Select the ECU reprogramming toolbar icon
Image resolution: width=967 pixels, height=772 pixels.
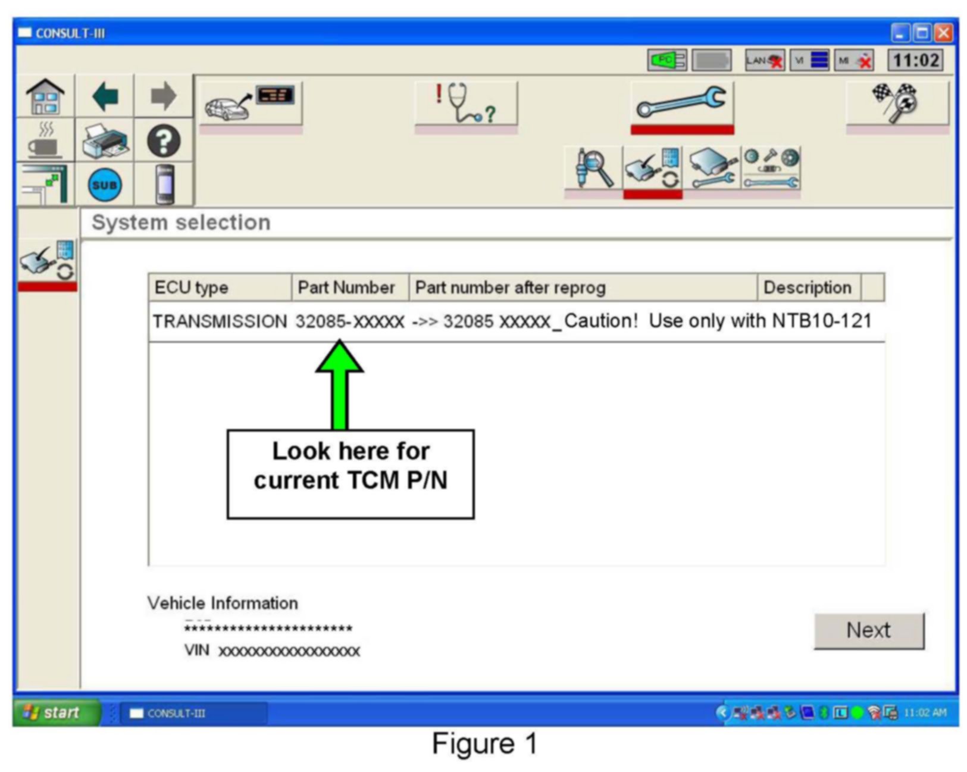(x=652, y=169)
